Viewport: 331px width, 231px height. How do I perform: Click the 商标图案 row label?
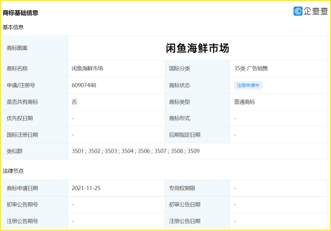17,48
